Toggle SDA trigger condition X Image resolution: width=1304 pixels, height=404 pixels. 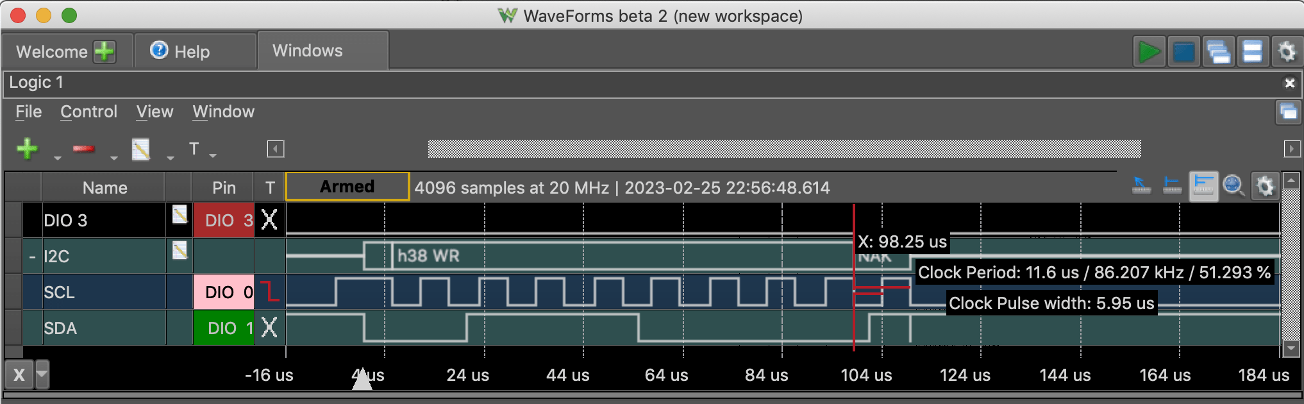270,328
